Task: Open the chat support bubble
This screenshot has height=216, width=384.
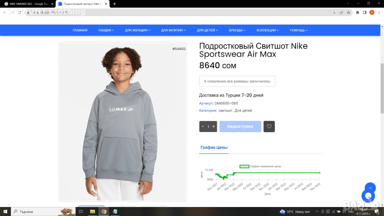Action: [368, 196]
